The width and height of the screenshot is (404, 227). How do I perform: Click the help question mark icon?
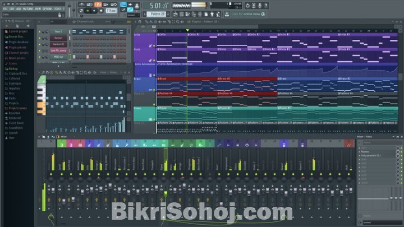(x=266, y=6)
